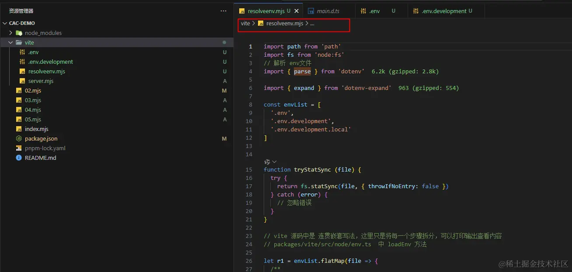Click the .env settings file icon
The width and height of the screenshot is (572, 272).
[x=22, y=52]
